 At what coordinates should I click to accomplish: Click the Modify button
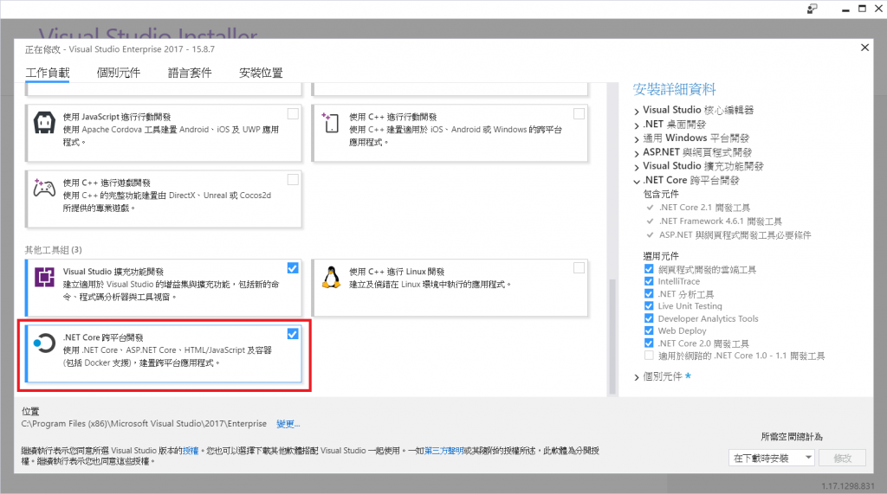[x=842, y=458]
